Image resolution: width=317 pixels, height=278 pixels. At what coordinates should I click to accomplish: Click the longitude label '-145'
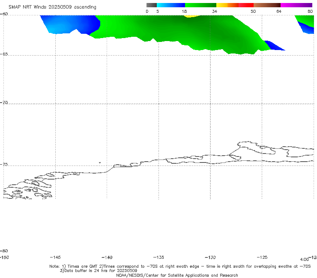(55, 257)
